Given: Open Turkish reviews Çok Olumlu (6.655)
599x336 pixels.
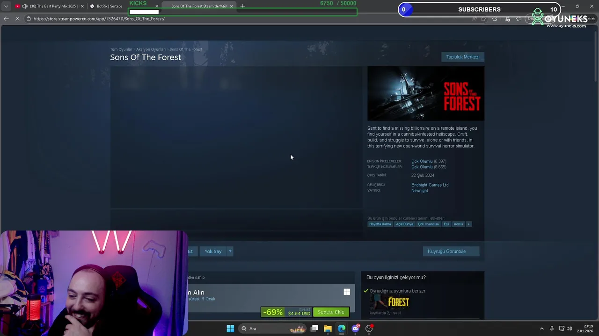Looking at the screenshot, I should [429, 167].
